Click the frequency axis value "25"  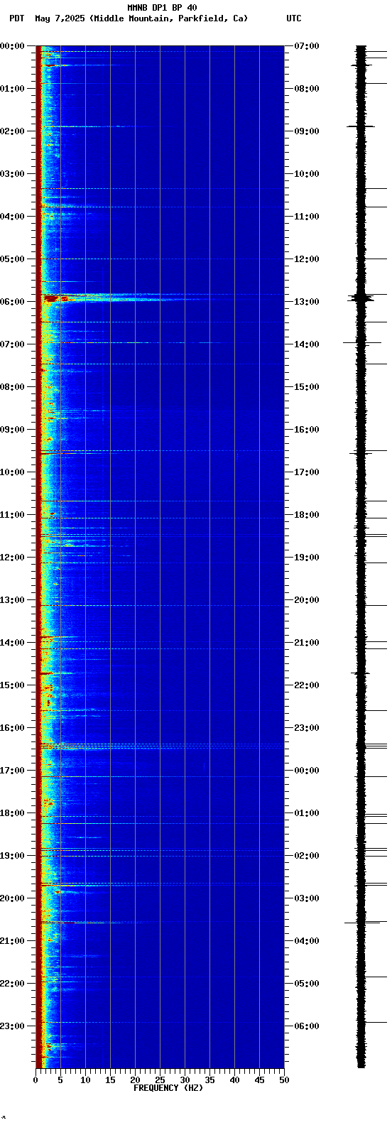coord(160,1080)
